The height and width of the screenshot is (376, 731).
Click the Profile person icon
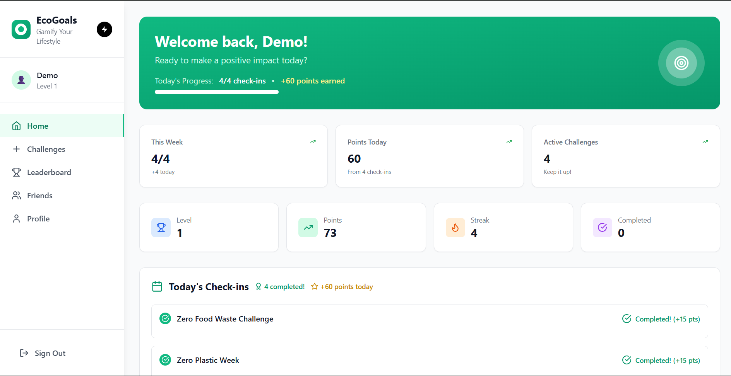coord(16,219)
